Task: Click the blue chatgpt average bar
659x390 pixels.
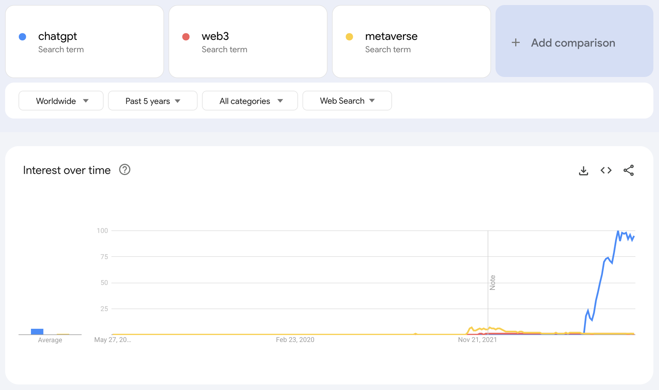Action: (37, 331)
